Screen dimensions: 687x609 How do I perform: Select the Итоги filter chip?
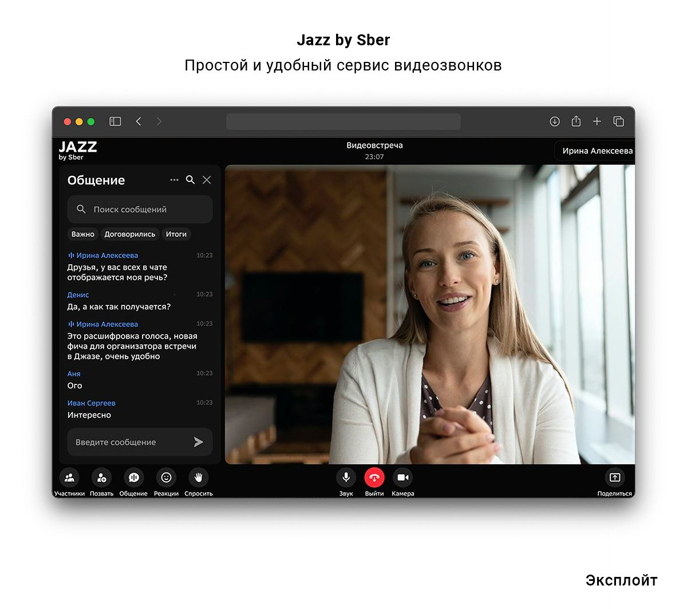click(176, 234)
